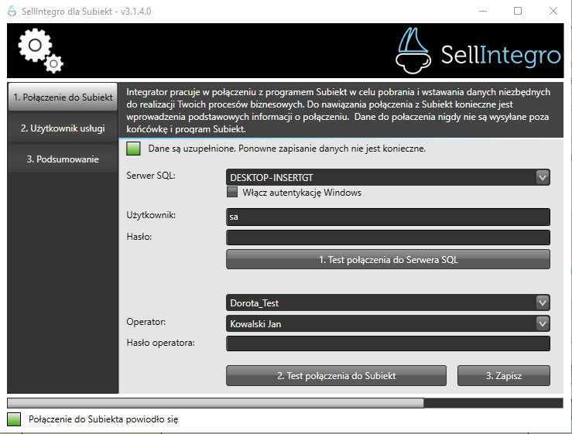Image resolution: width=572 pixels, height=434 pixels.
Task: Click the 'Hasło operatora:' label
Action: (x=160, y=343)
